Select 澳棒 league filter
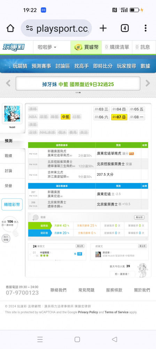The image size is (156, 349). tap(33, 109)
